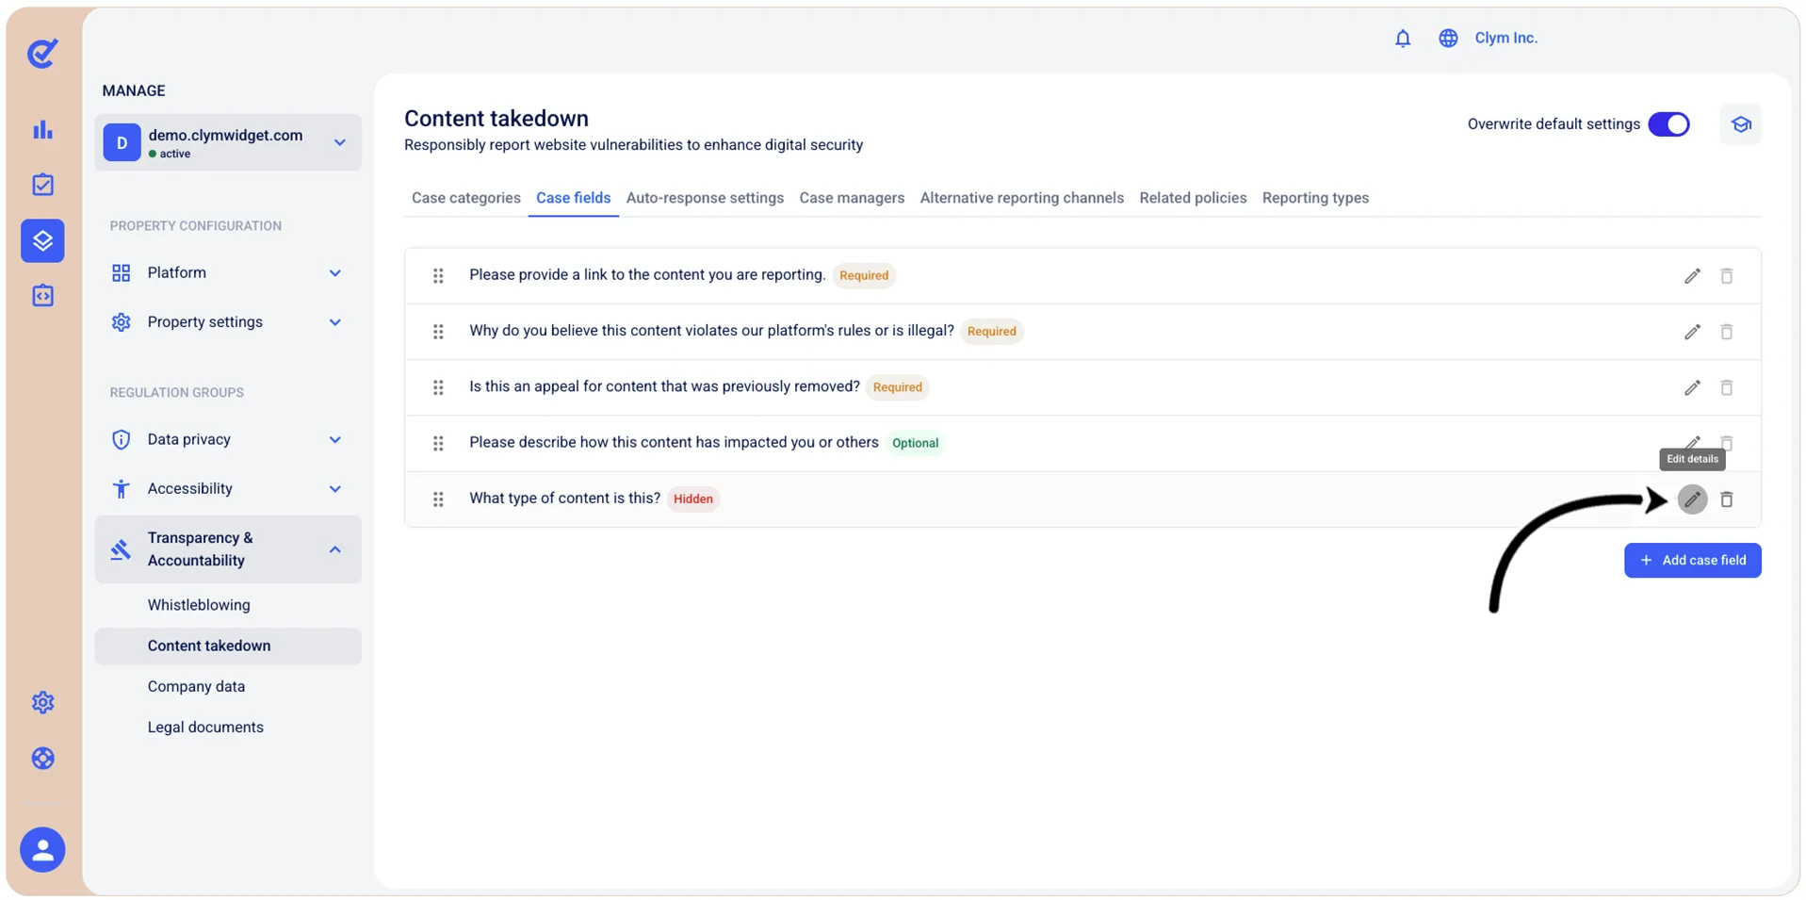The width and height of the screenshot is (1806, 900).
Task: Click Add case field button
Action: [1692, 561]
